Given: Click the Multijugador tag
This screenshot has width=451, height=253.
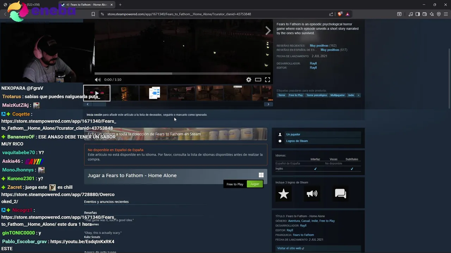Looking at the screenshot, I should pos(338,95).
